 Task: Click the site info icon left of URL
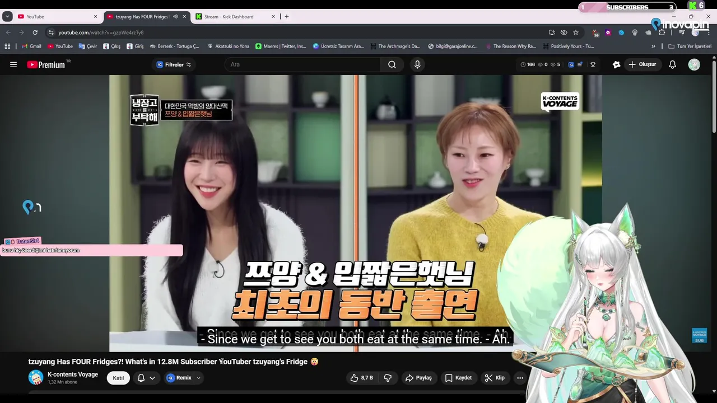(x=51, y=32)
